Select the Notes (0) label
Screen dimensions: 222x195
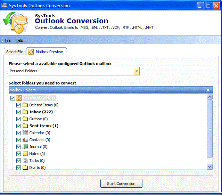point(37,154)
